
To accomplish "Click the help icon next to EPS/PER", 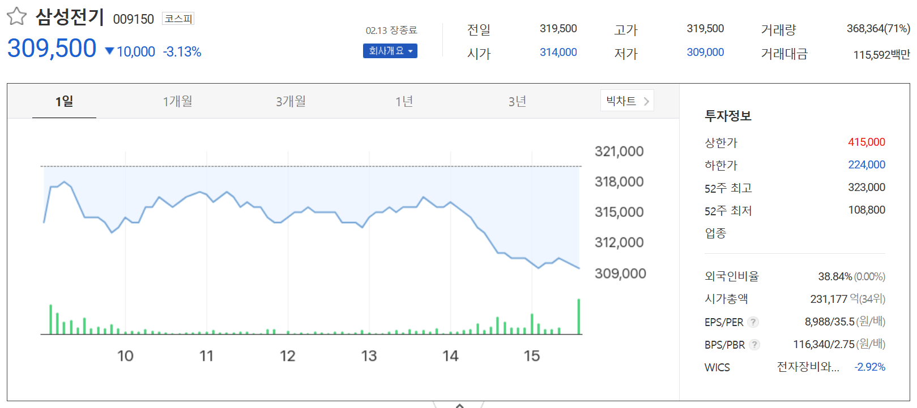I will [x=753, y=322].
